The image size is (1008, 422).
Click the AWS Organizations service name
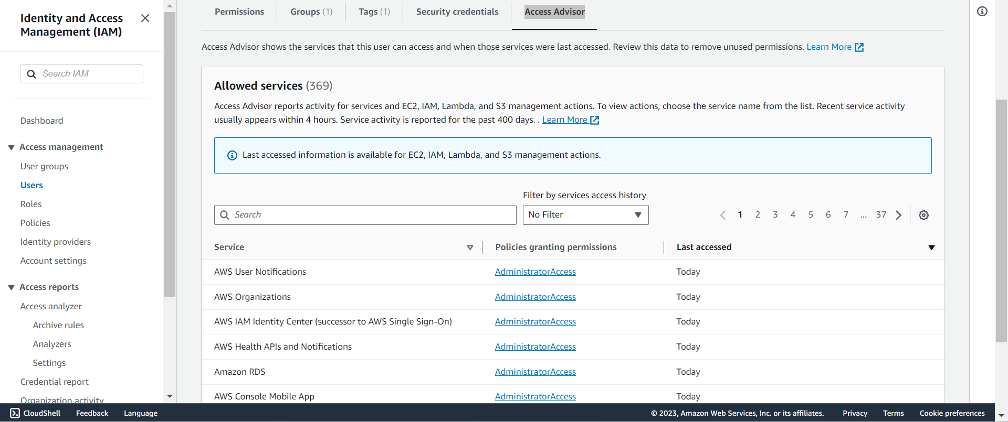253,297
